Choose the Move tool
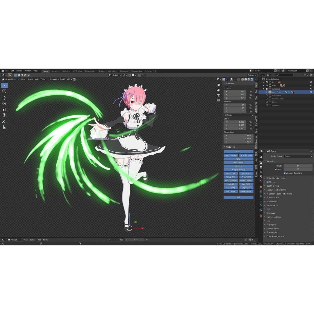314x314 pixels. pyautogui.click(x=4, y=98)
